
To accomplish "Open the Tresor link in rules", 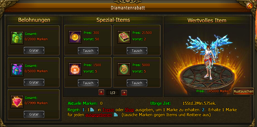I will (x=107, y=109).
